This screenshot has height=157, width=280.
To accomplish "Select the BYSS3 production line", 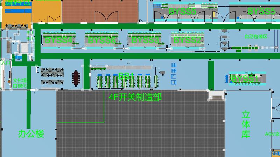I will [x=145, y=40].
